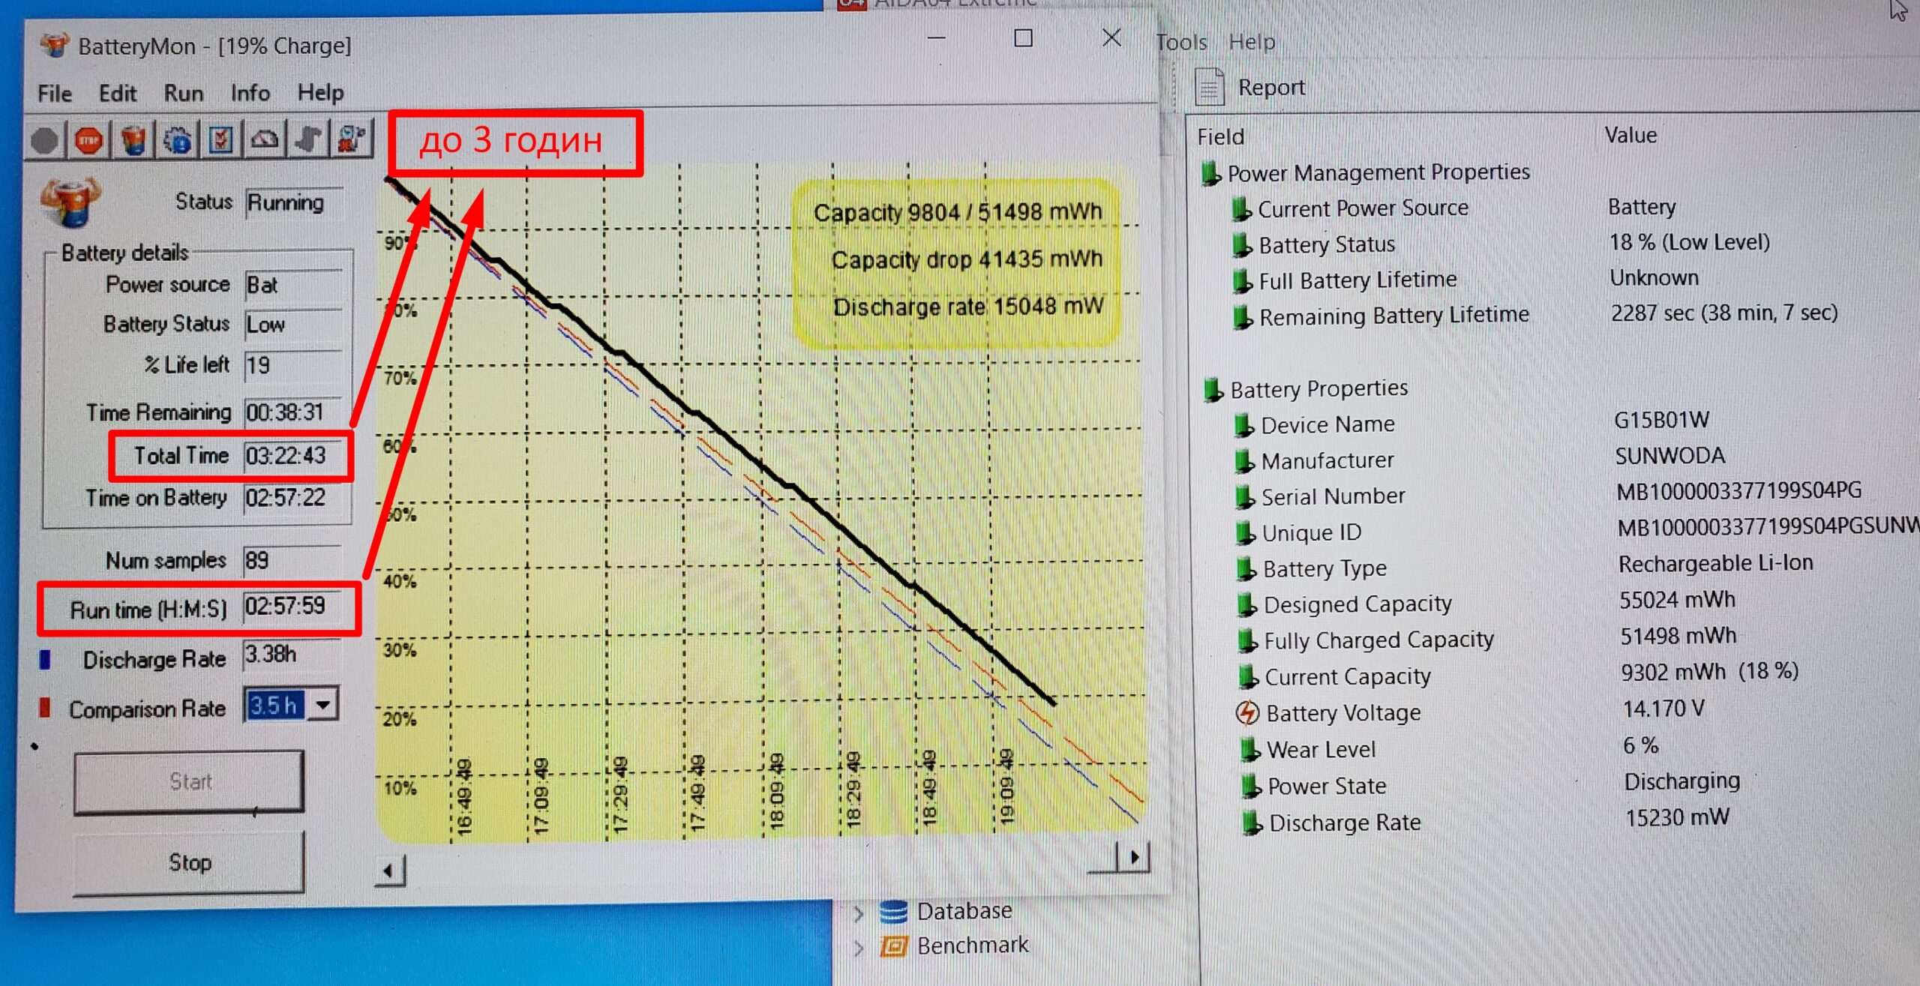This screenshot has height=986, width=1920.
Task: Click the speedometer gauge toolbar icon
Action: (x=265, y=139)
